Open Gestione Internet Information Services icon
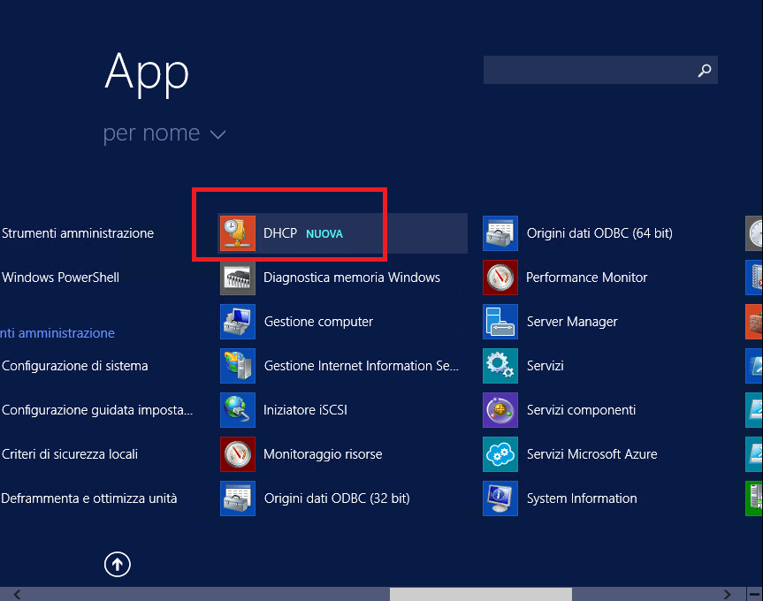The image size is (763, 601). pos(238,366)
